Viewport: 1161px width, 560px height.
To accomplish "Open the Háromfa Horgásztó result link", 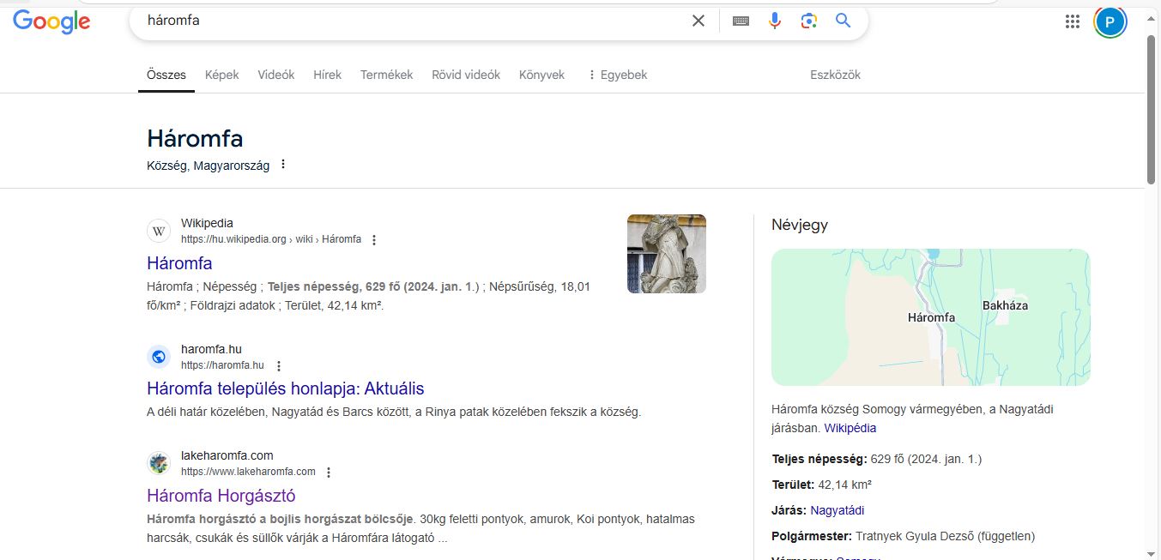I will point(221,496).
